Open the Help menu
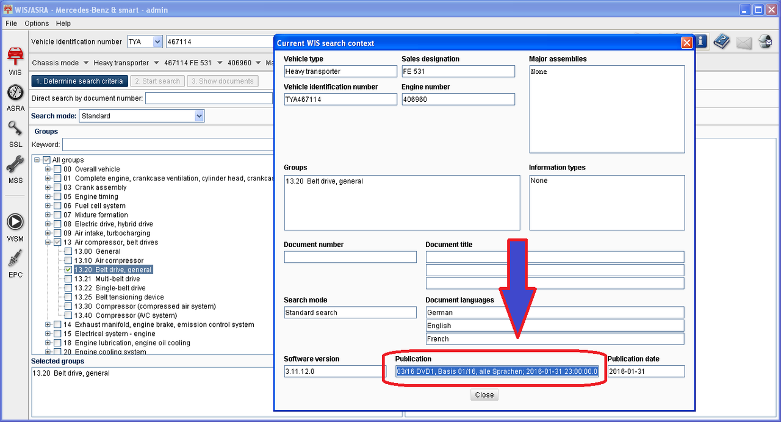This screenshot has width=781, height=422. (63, 23)
